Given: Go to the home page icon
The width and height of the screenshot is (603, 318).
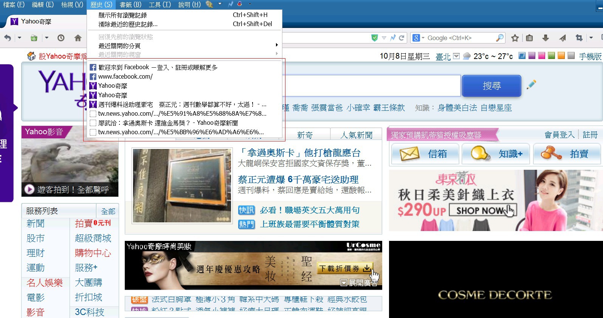Looking at the screenshot, I should pos(78,38).
